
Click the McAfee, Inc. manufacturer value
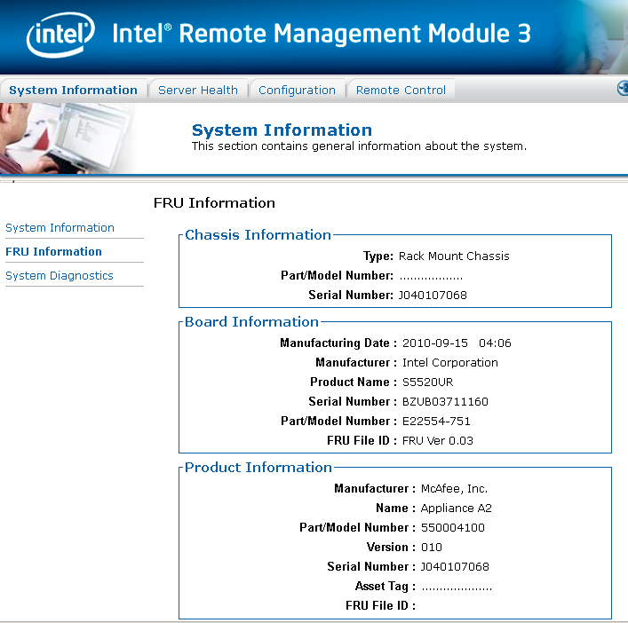click(454, 489)
